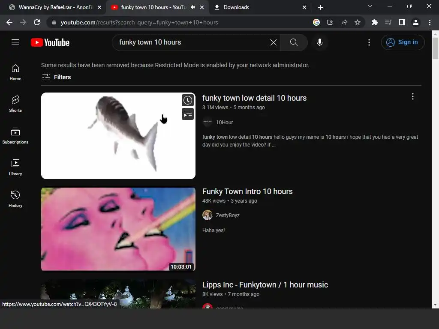The width and height of the screenshot is (439, 329).
Task: Clear the search box with the X icon
Action: click(x=273, y=42)
